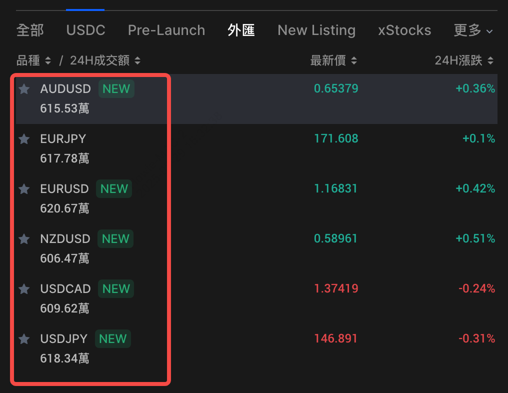
Task: Select the 全部 tab
Action: tap(30, 30)
